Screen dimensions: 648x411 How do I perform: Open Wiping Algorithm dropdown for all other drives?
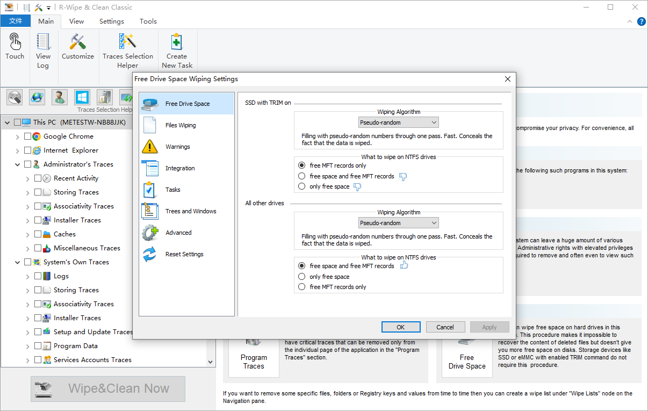(x=399, y=223)
